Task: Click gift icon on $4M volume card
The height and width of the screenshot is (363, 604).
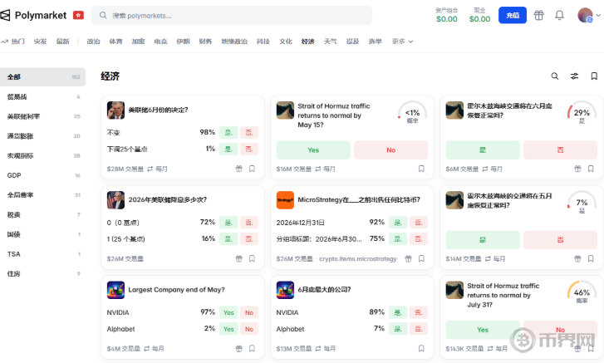Action: coord(238,348)
